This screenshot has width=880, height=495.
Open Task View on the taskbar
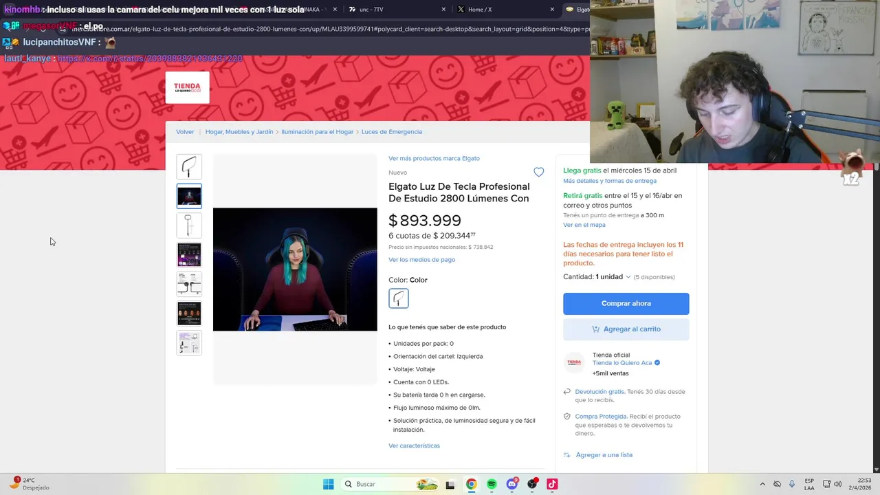click(x=450, y=484)
